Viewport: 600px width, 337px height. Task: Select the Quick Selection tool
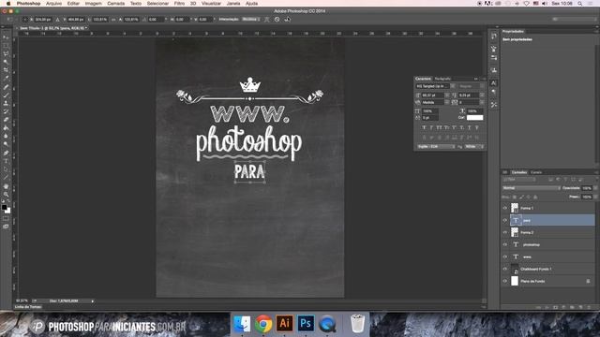[6, 62]
